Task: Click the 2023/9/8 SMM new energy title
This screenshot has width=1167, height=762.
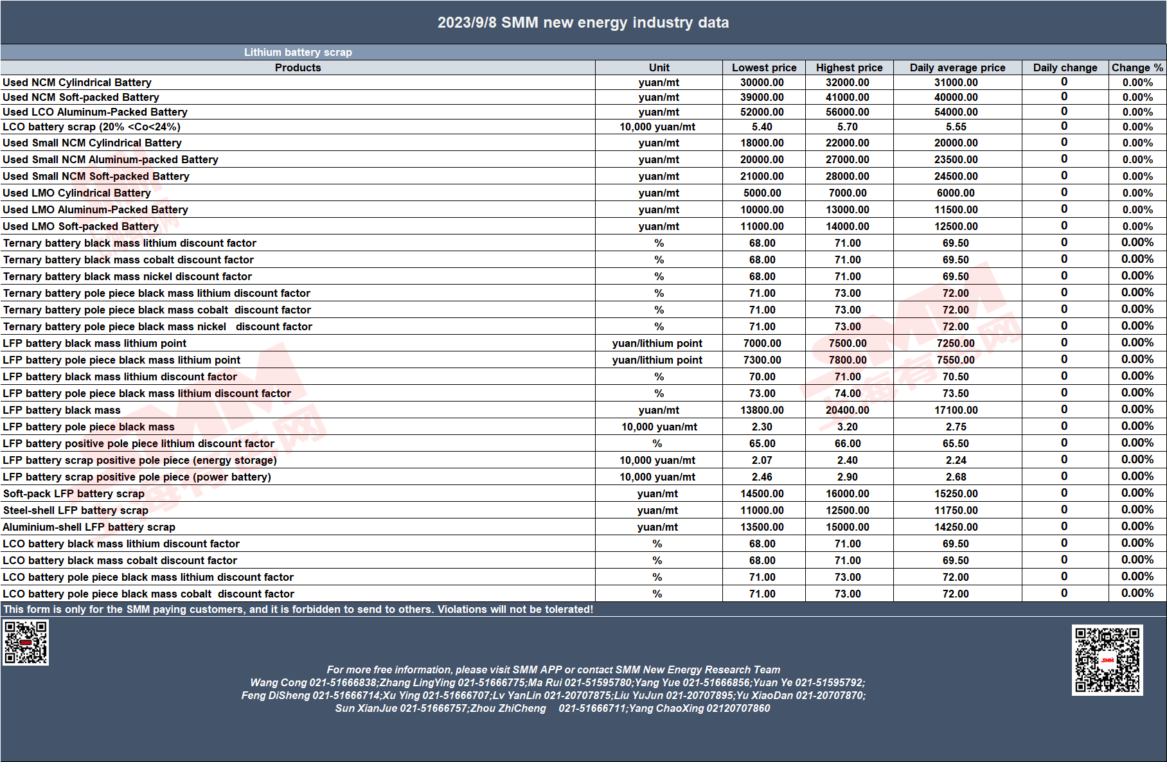Action: point(583,22)
